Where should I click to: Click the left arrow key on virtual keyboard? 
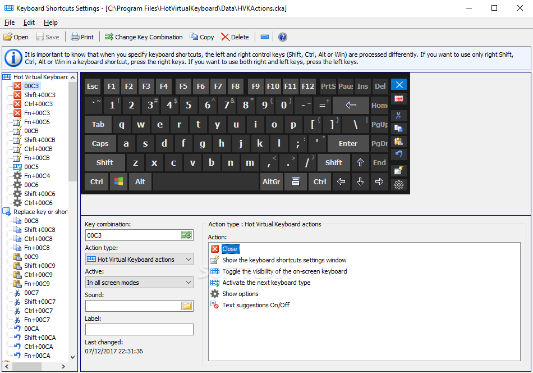point(341,182)
